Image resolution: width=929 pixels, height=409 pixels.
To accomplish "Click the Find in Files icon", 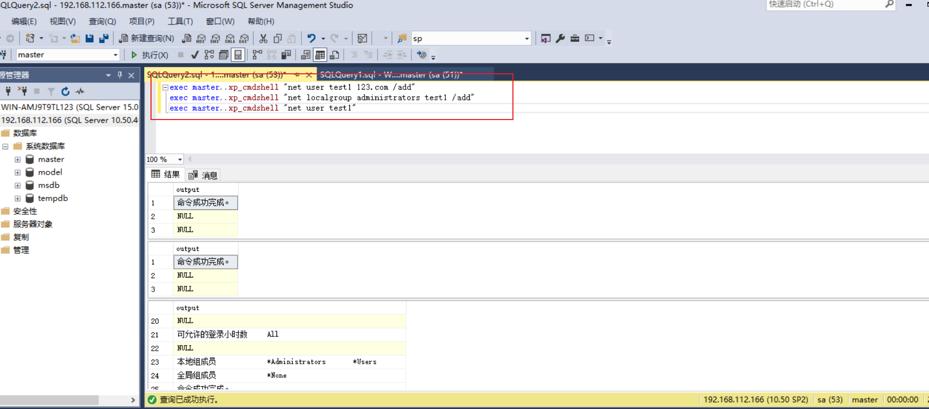I will 402,38.
